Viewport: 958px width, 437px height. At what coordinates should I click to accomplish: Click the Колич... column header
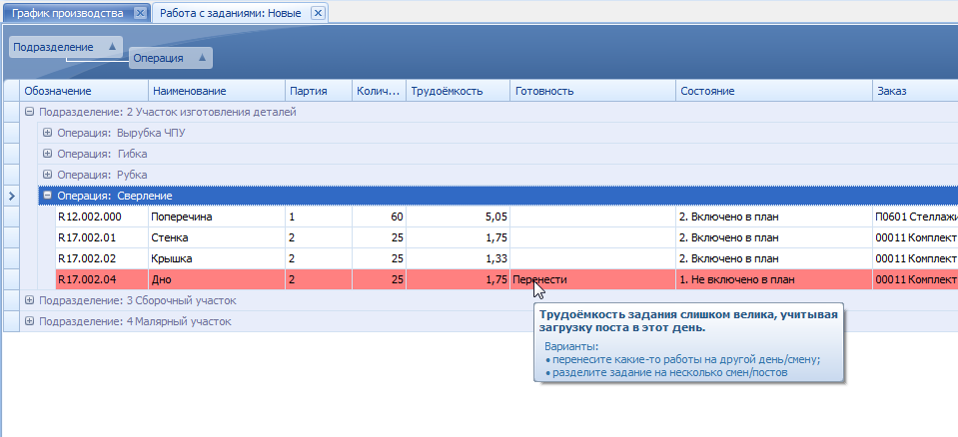(379, 91)
